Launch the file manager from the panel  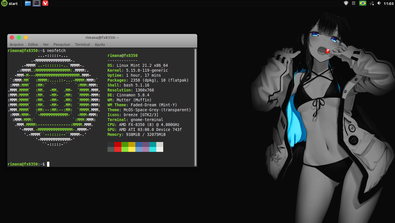(28, 3)
